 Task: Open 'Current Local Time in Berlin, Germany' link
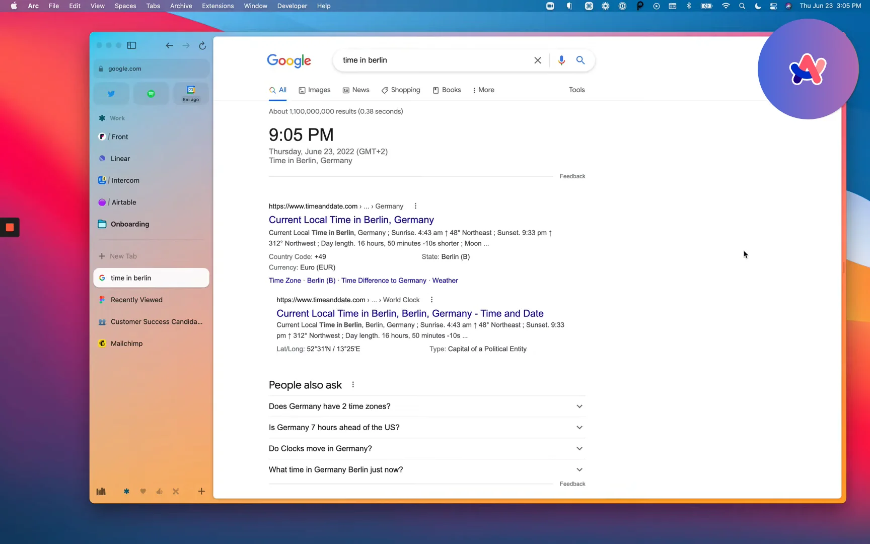351,220
